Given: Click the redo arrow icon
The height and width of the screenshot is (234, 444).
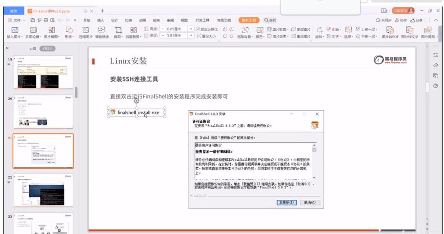Looking at the screenshot, I should coord(68,20).
